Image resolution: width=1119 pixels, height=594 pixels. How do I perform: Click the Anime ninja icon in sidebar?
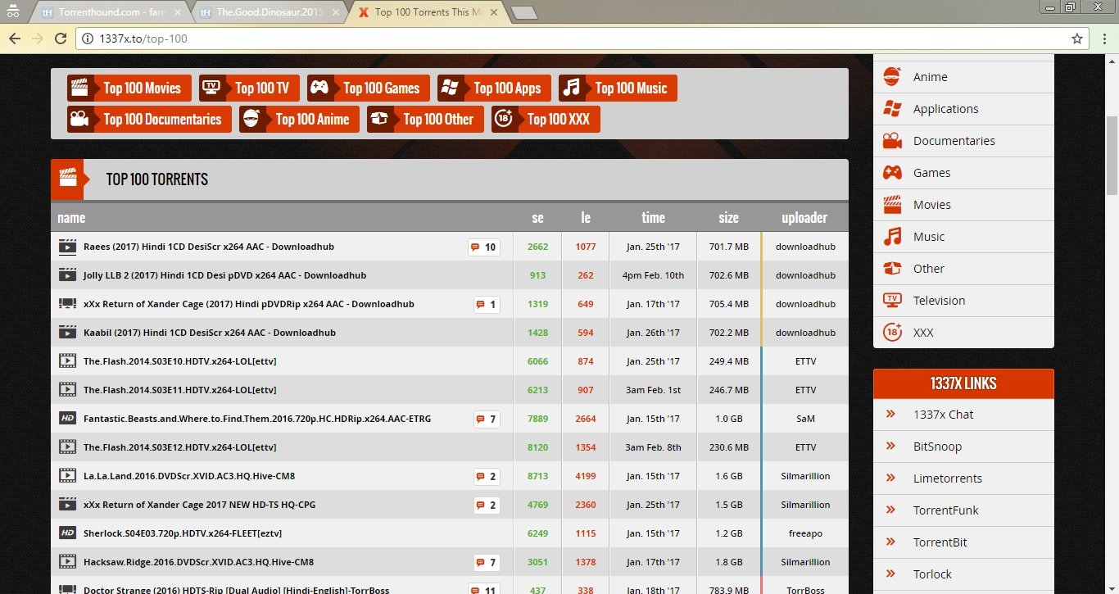tap(892, 76)
